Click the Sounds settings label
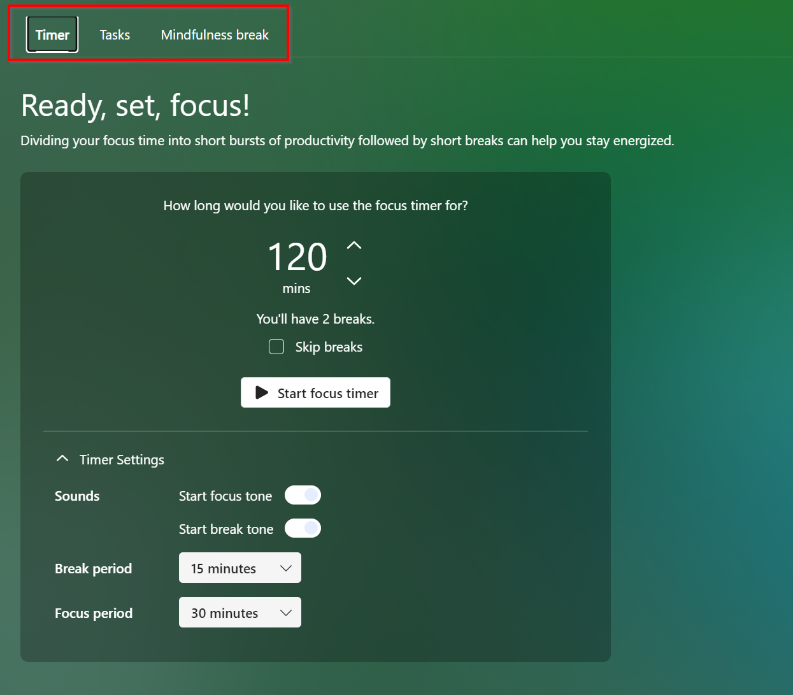 tap(77, 496)
